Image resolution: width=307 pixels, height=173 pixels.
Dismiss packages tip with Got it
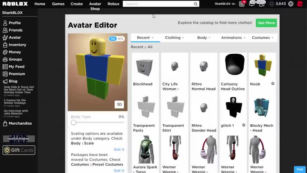[119, 170]
